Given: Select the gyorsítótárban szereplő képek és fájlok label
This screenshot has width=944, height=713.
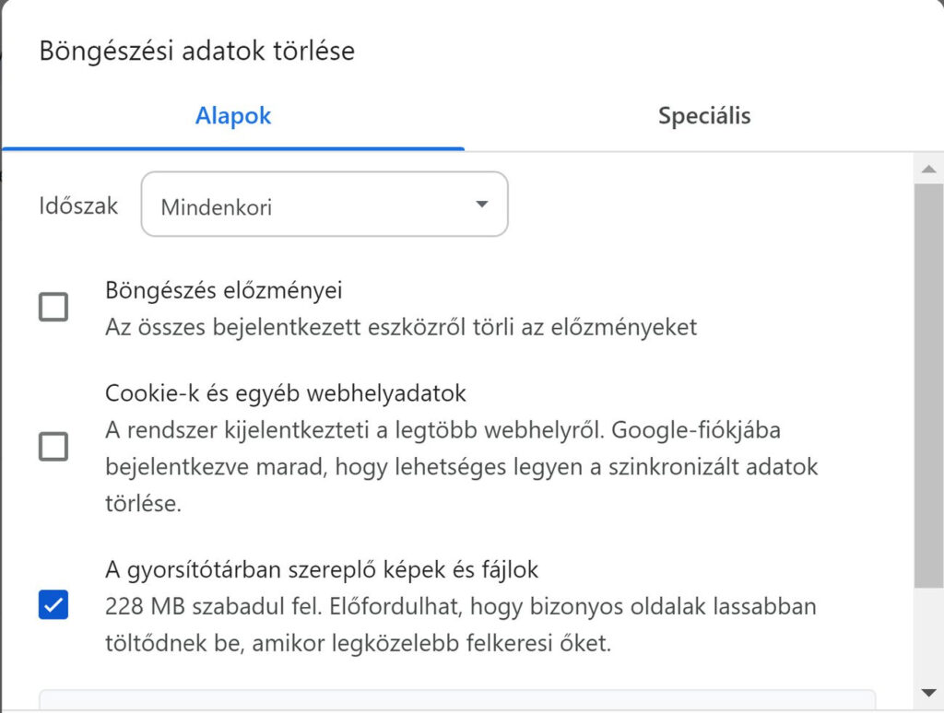Looking at the screenshot, I should click(322, 570).
